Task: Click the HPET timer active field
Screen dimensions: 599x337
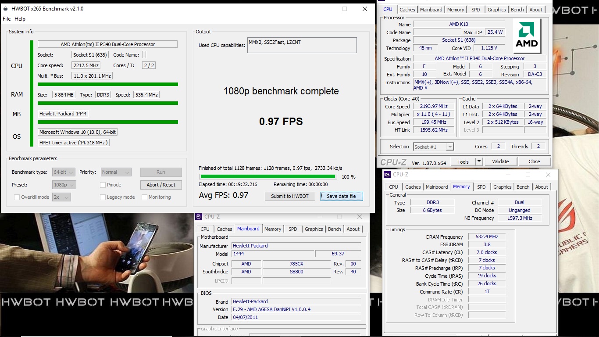Action: click(x=73, y=143)
